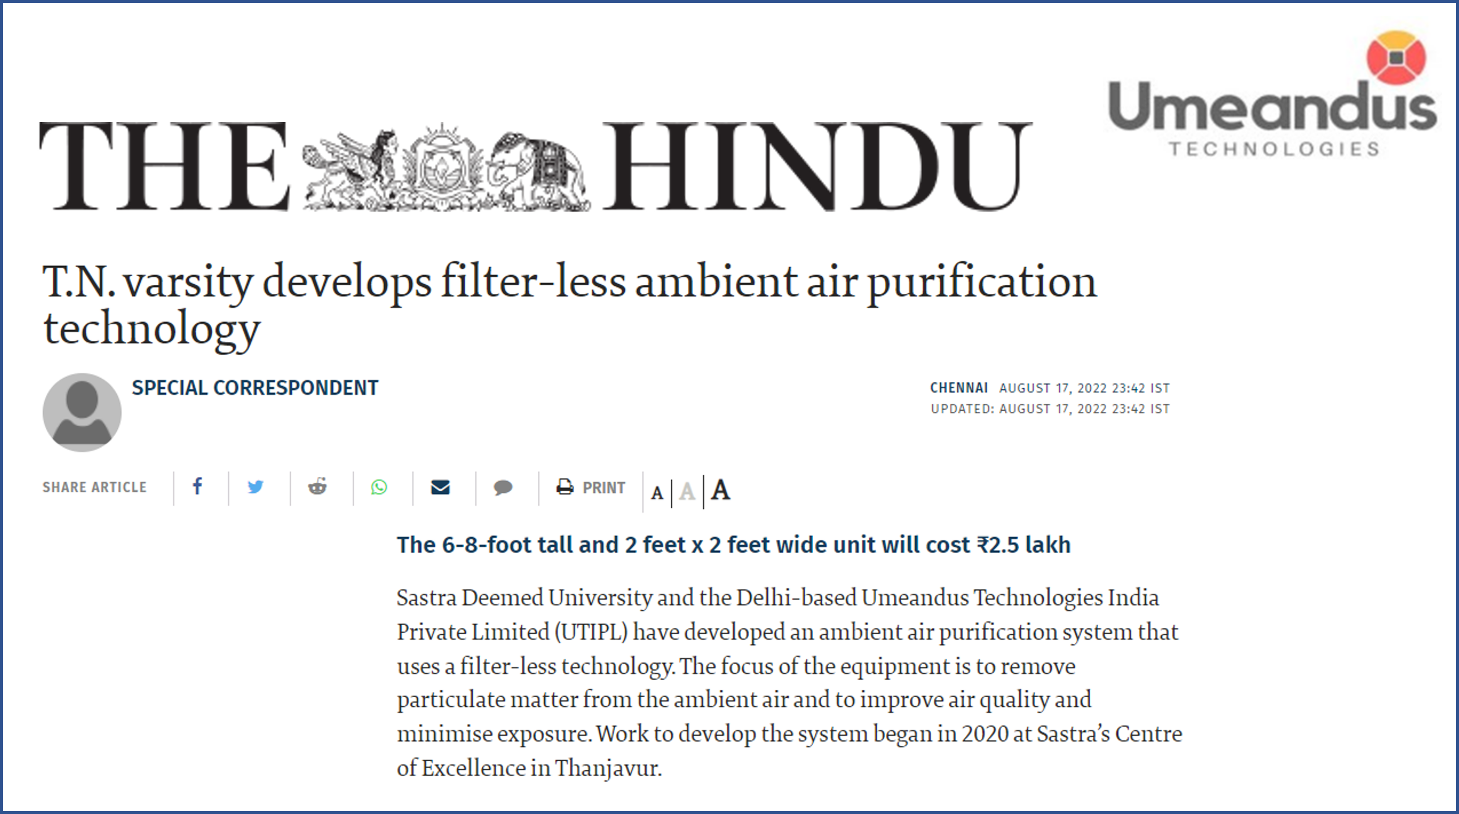Click the Umeandus circular logo icon
The height and width of the screenshot is (814, 1459).
pyautogui.click(x=1395, y=58)
